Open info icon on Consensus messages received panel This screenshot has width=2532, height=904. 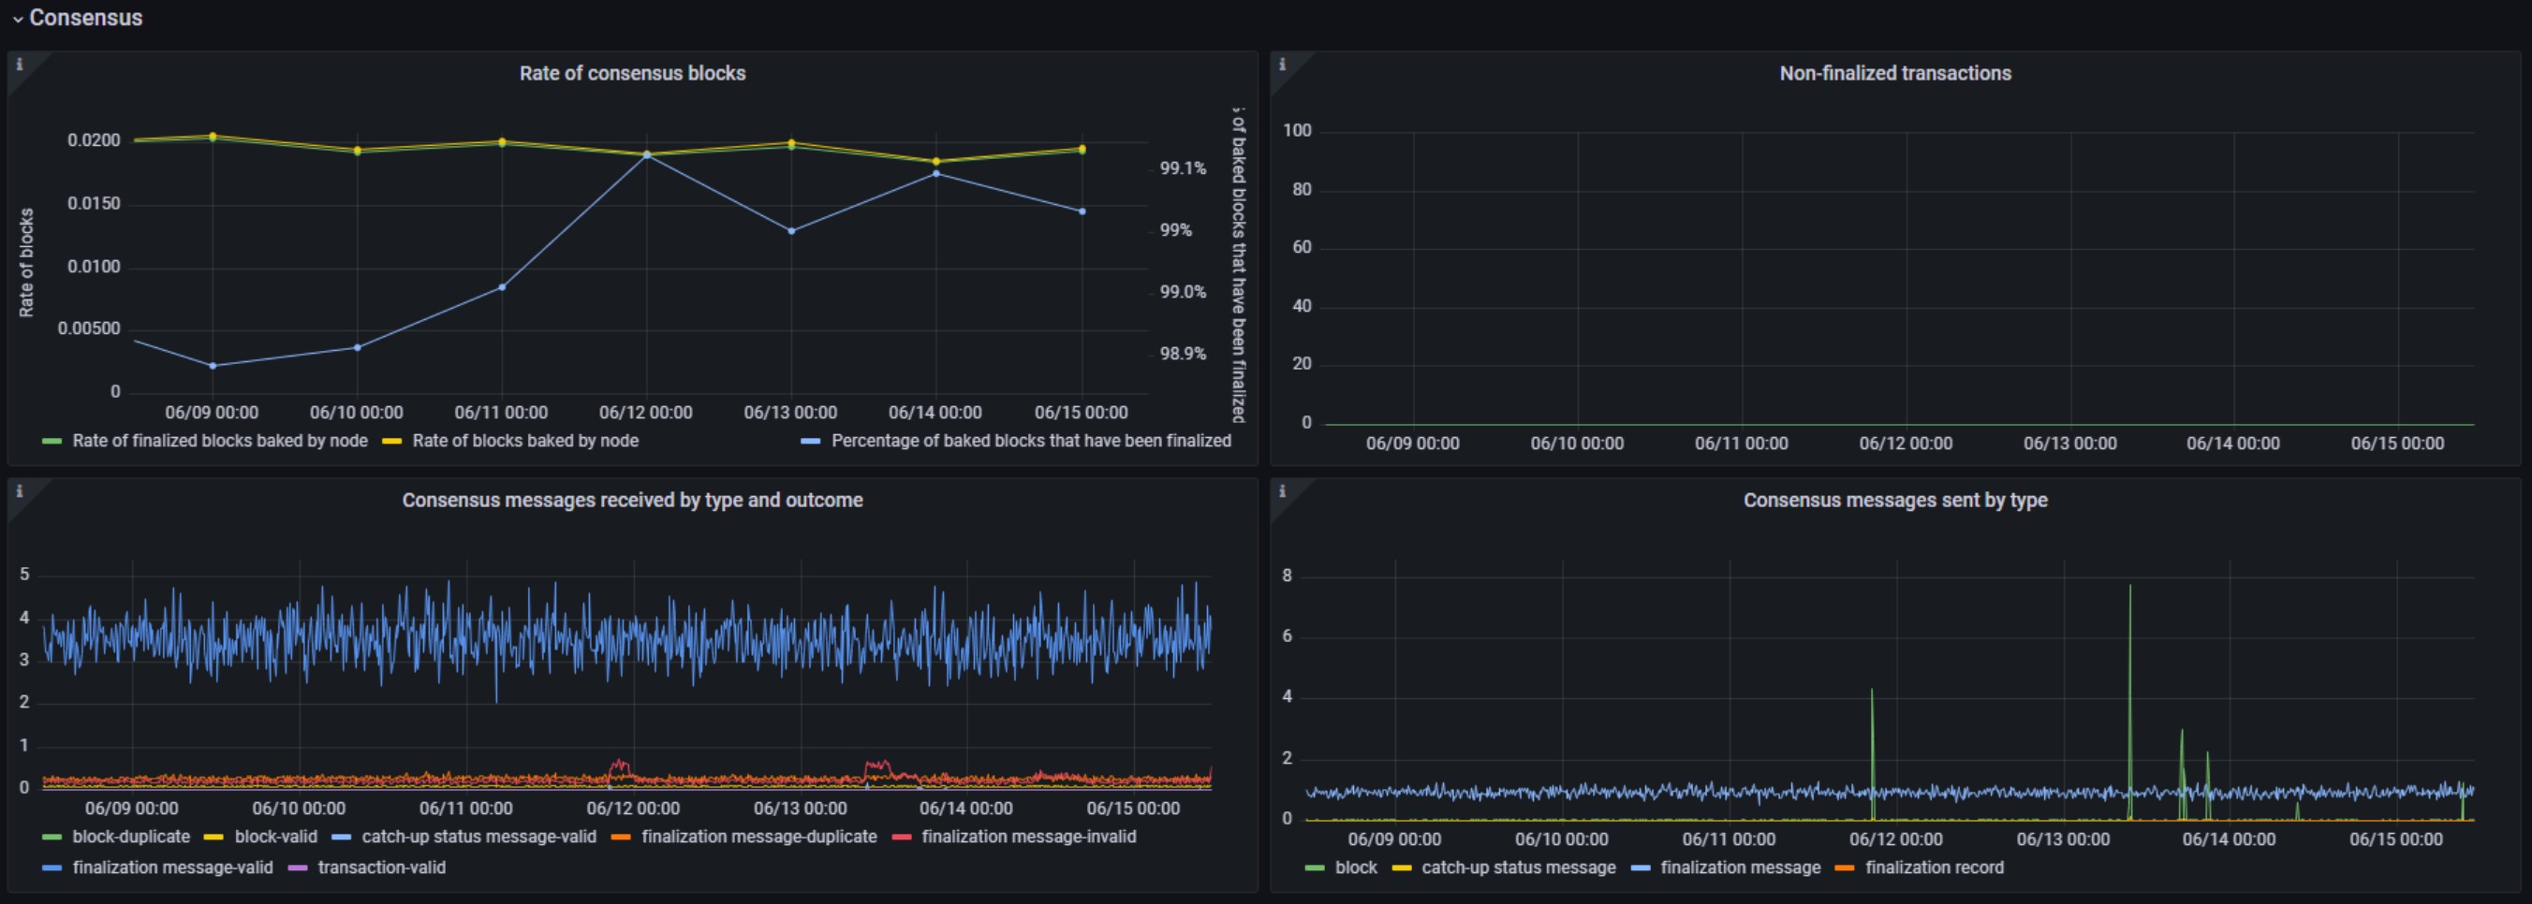(x=19, y=491)
